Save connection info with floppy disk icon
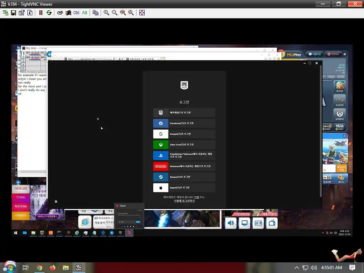This screenshot has width=364, height=273. point(14,13)
